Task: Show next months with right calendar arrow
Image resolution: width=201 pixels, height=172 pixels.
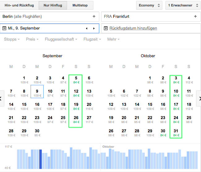Action: pyautogui.click(x=199, y=98)
